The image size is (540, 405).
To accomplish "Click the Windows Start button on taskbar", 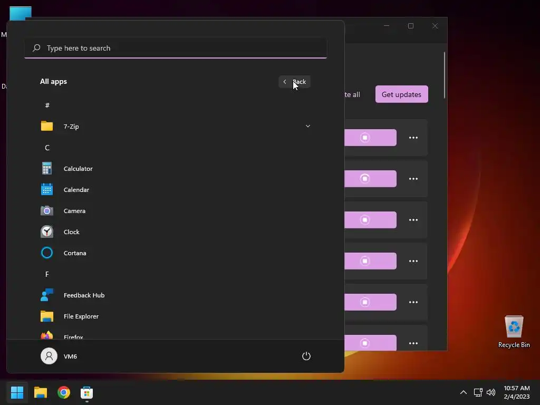I will pyautogui.click(x=17, y=392).
